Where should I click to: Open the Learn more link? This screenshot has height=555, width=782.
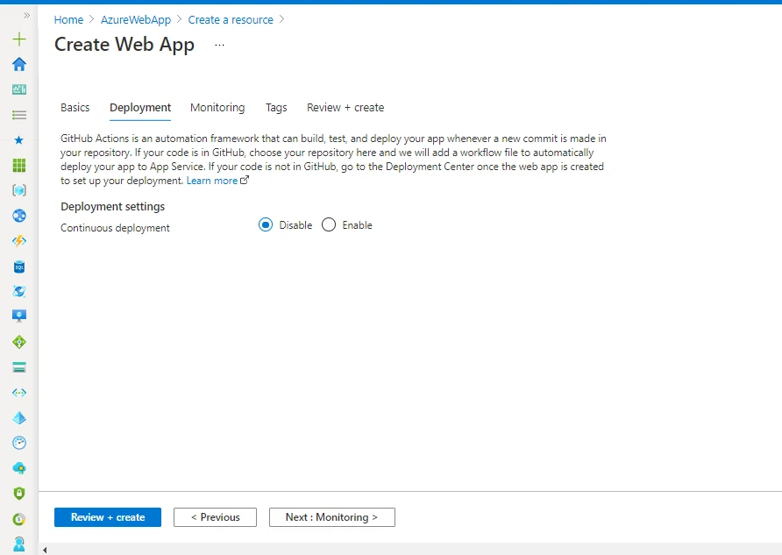coord(213,181)
